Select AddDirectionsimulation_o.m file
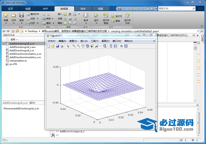The width and height of the screenshot is (206, 144). click(23, 54)
